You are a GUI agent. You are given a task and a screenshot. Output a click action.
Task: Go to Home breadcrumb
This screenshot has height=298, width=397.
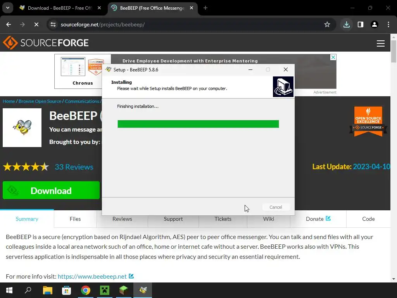pos(9,101)
